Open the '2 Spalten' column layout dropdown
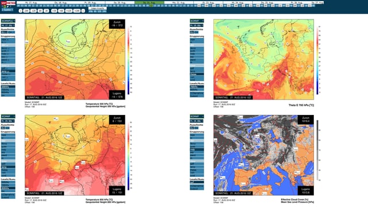Viewport: 368px width, 207px height. [x=7, y=10]
